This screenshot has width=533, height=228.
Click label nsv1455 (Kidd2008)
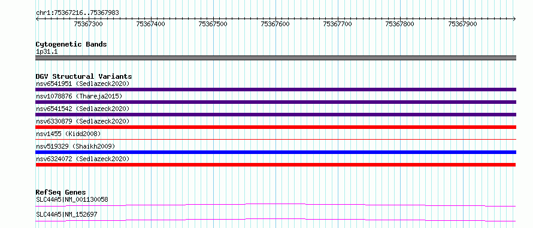[68, 134]
